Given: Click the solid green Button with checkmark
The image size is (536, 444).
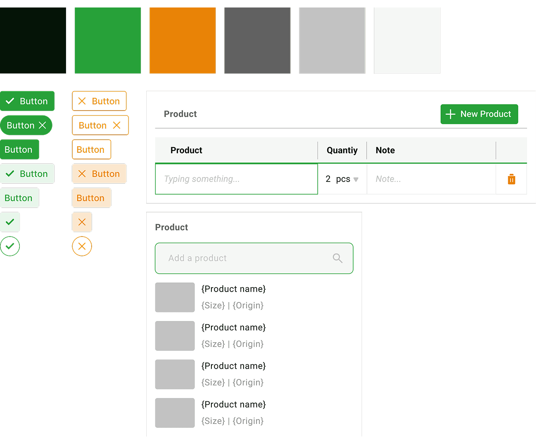Looking at the screenshot, I should (27, 101).
